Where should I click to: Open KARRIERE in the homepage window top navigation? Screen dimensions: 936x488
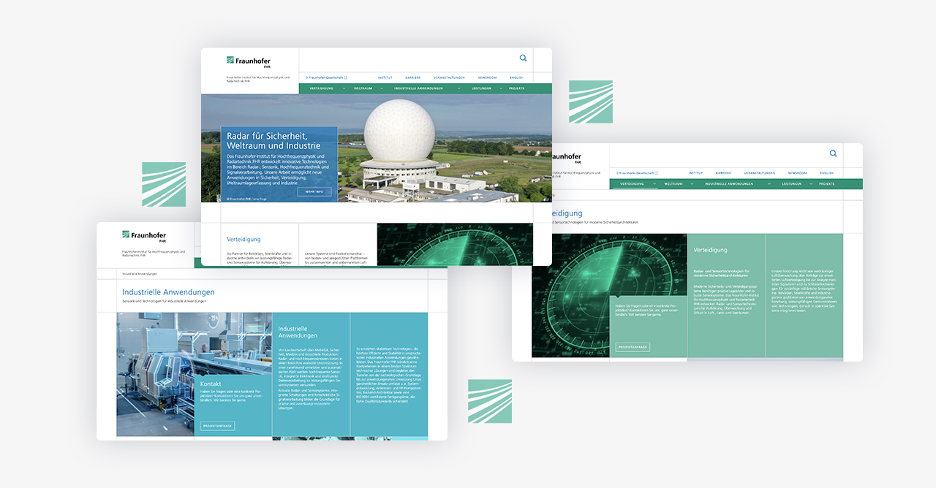pos(413,77)
